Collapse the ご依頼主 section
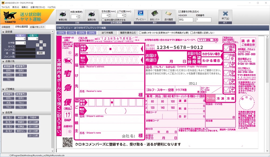The width and height of the screenshot is (270, 157). tap(3, 89)
